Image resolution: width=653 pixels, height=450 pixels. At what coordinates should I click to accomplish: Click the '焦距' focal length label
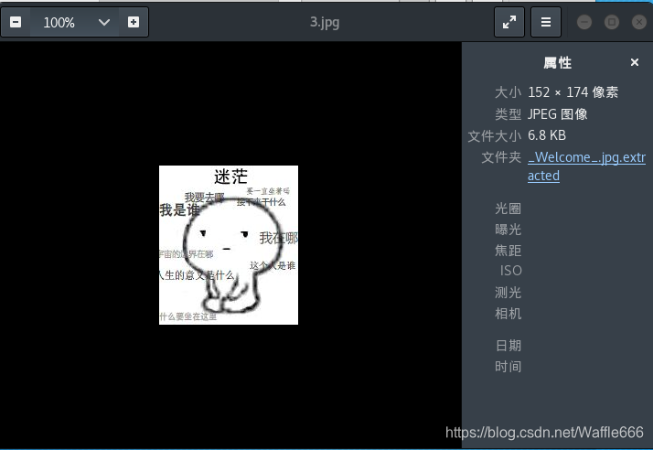(x=508, y=251)
